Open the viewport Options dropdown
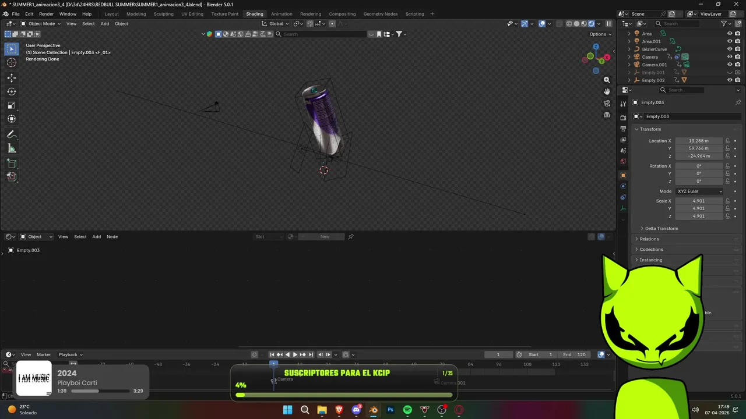The width and height of the screenshot is (746, 419). pos(600,34)
